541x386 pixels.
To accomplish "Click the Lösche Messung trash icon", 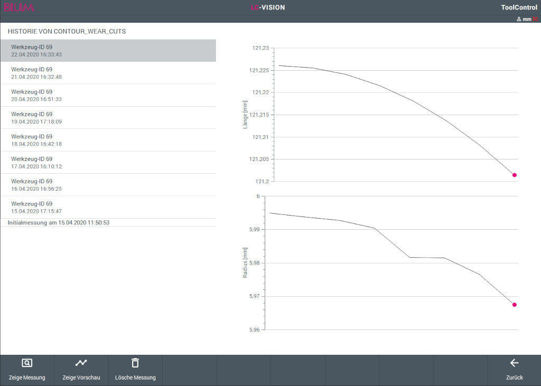I will [x=135, y=363].
